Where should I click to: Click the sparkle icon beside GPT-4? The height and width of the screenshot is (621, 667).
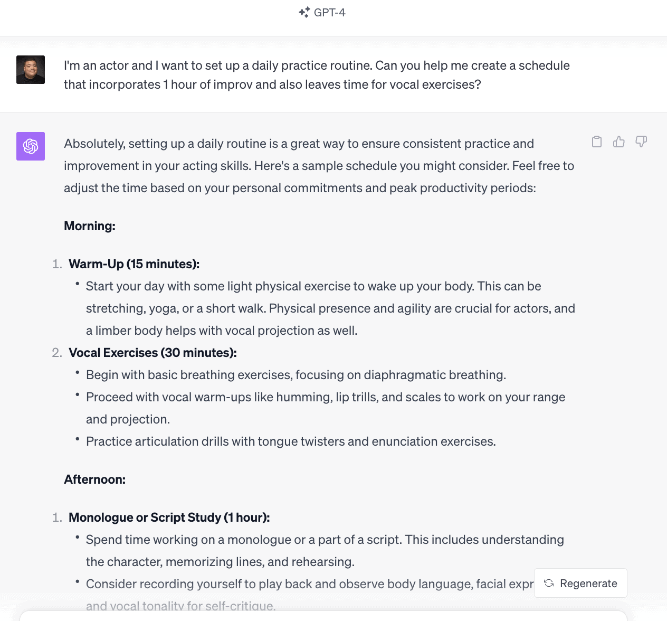click(304, 13)
